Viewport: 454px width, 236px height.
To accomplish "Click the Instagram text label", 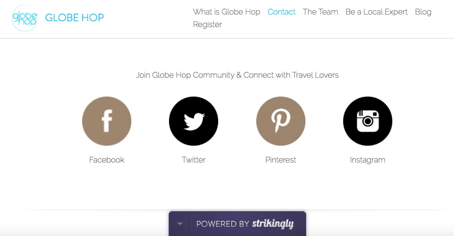I will (368, 160).
